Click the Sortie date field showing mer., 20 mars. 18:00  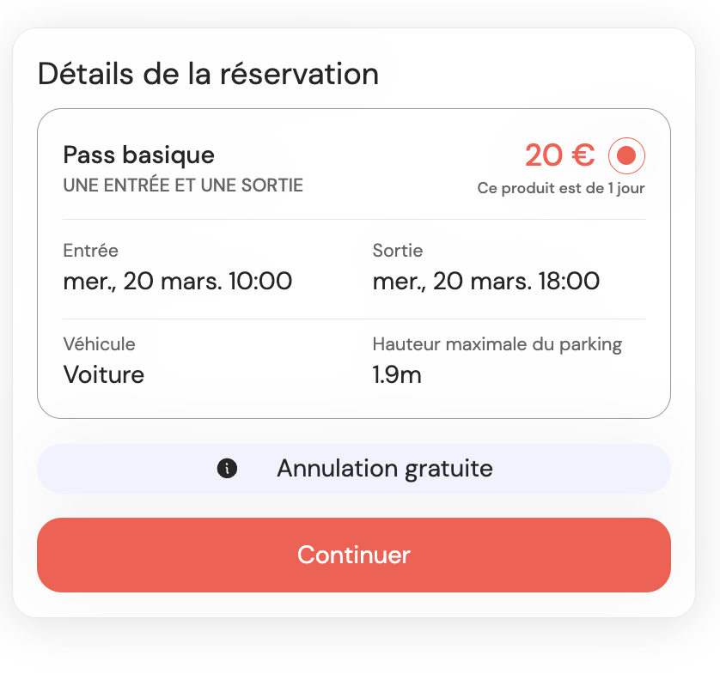tap(485, 281)
